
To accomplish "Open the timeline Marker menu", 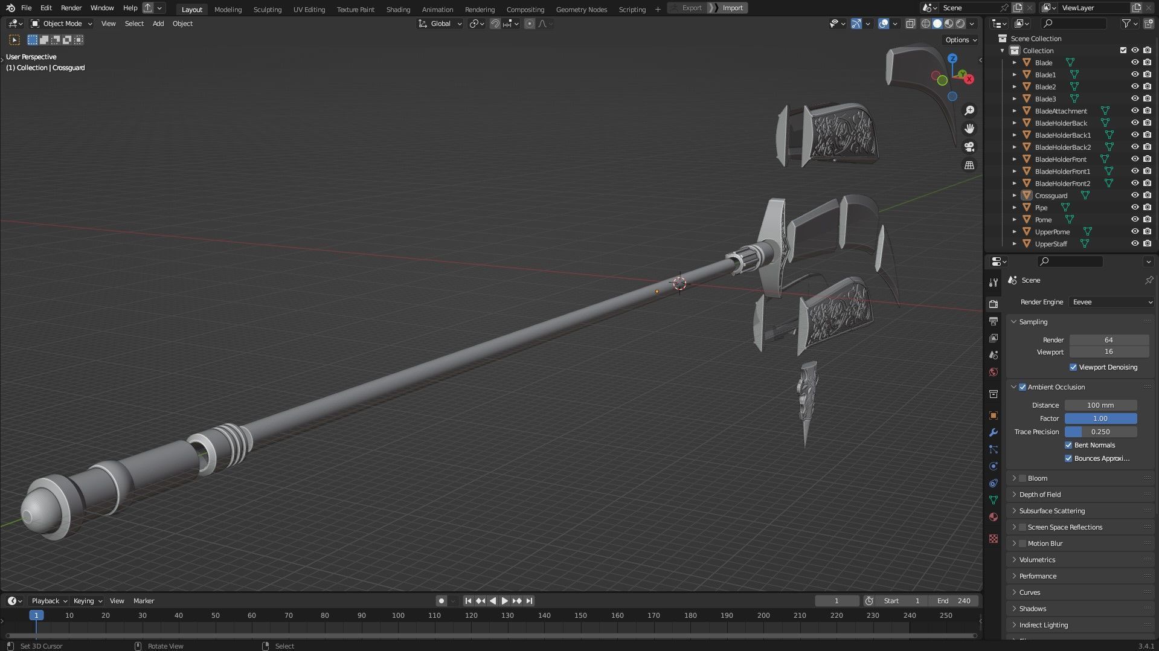I will (x=144, y=601).
